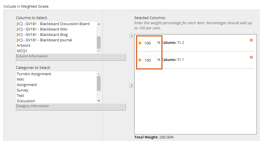260x141 pixels.
Task: Choose the Turnitin Assignment category
Action: coord(34,74)
